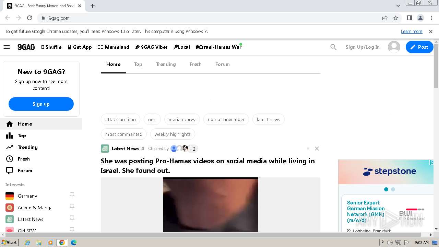Open the post's Latest News source link
Image resolution: width=439 pixels, height=247 pixels.
pos(125,149)
